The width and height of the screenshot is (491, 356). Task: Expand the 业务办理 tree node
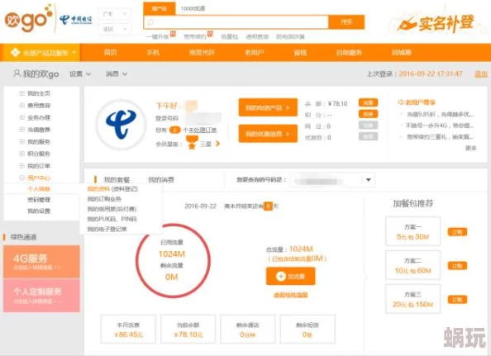(x=21, y=117)
